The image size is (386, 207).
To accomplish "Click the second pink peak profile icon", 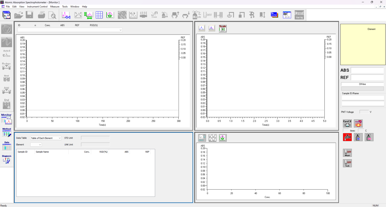I will [x=212, y=28].
